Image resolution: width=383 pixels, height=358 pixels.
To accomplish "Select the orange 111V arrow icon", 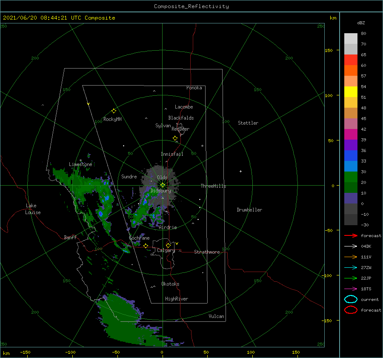I will tap(351, 257).
